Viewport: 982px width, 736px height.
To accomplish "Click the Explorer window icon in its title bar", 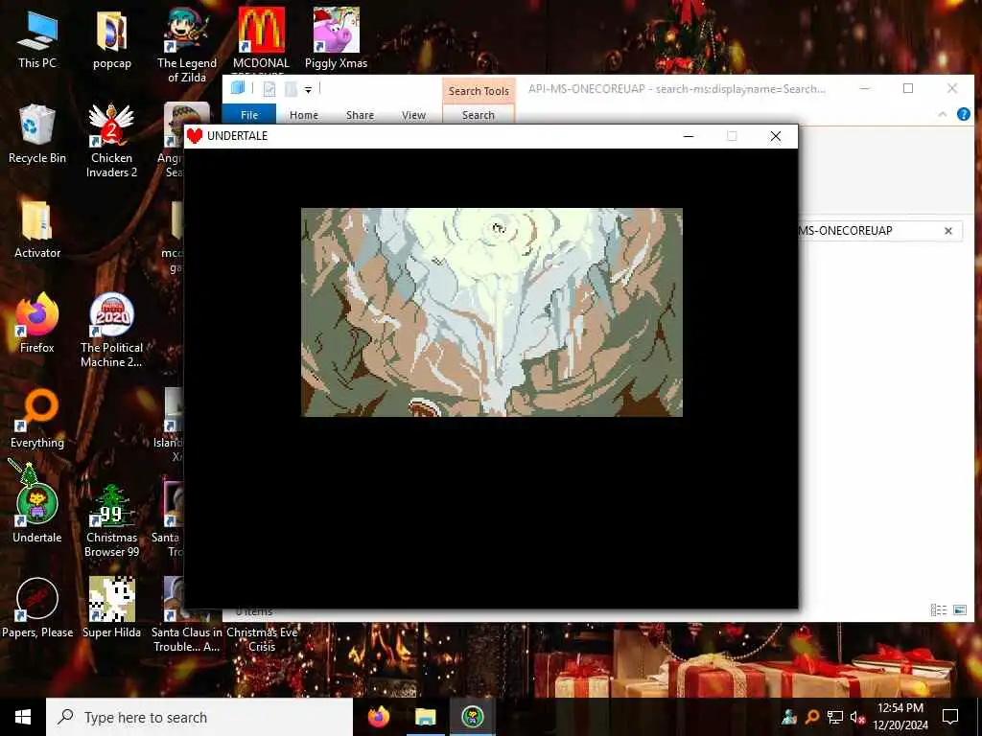I will tap(238, 88).
